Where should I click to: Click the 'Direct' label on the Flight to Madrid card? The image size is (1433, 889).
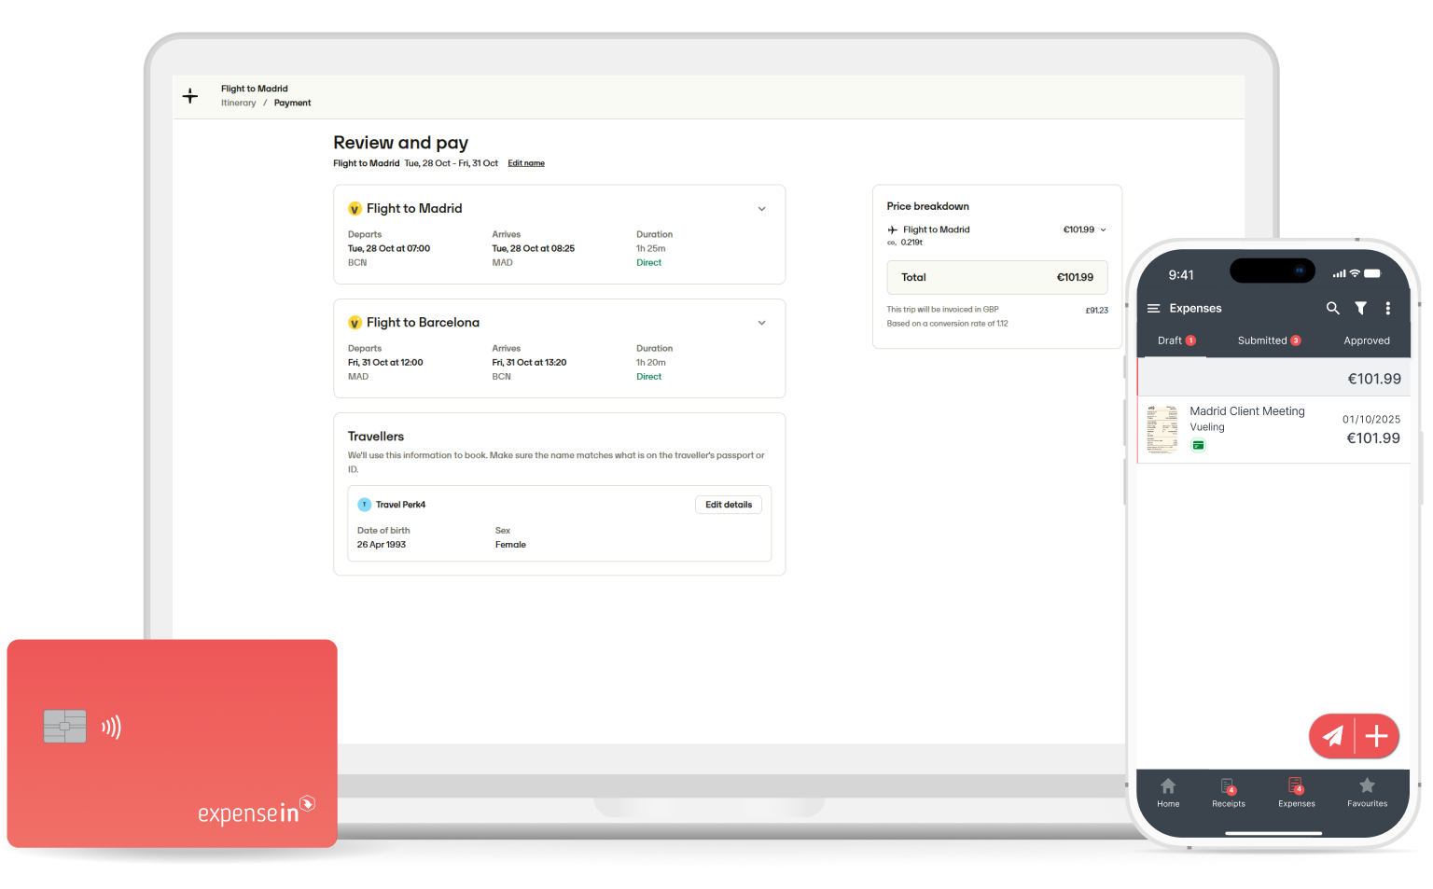(x=649, y=263)
